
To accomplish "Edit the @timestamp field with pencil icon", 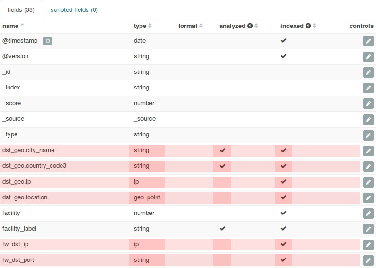I will 368,41.
